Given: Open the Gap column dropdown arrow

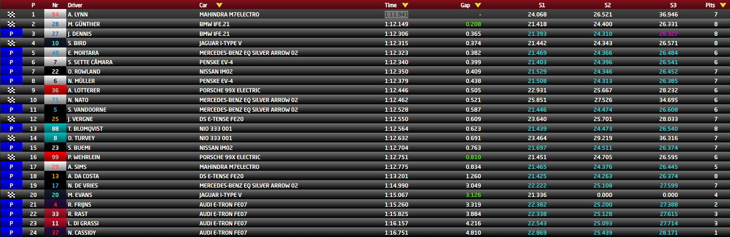Looking at the screenshot, I should pyautogui.click(x=478, y=5).
